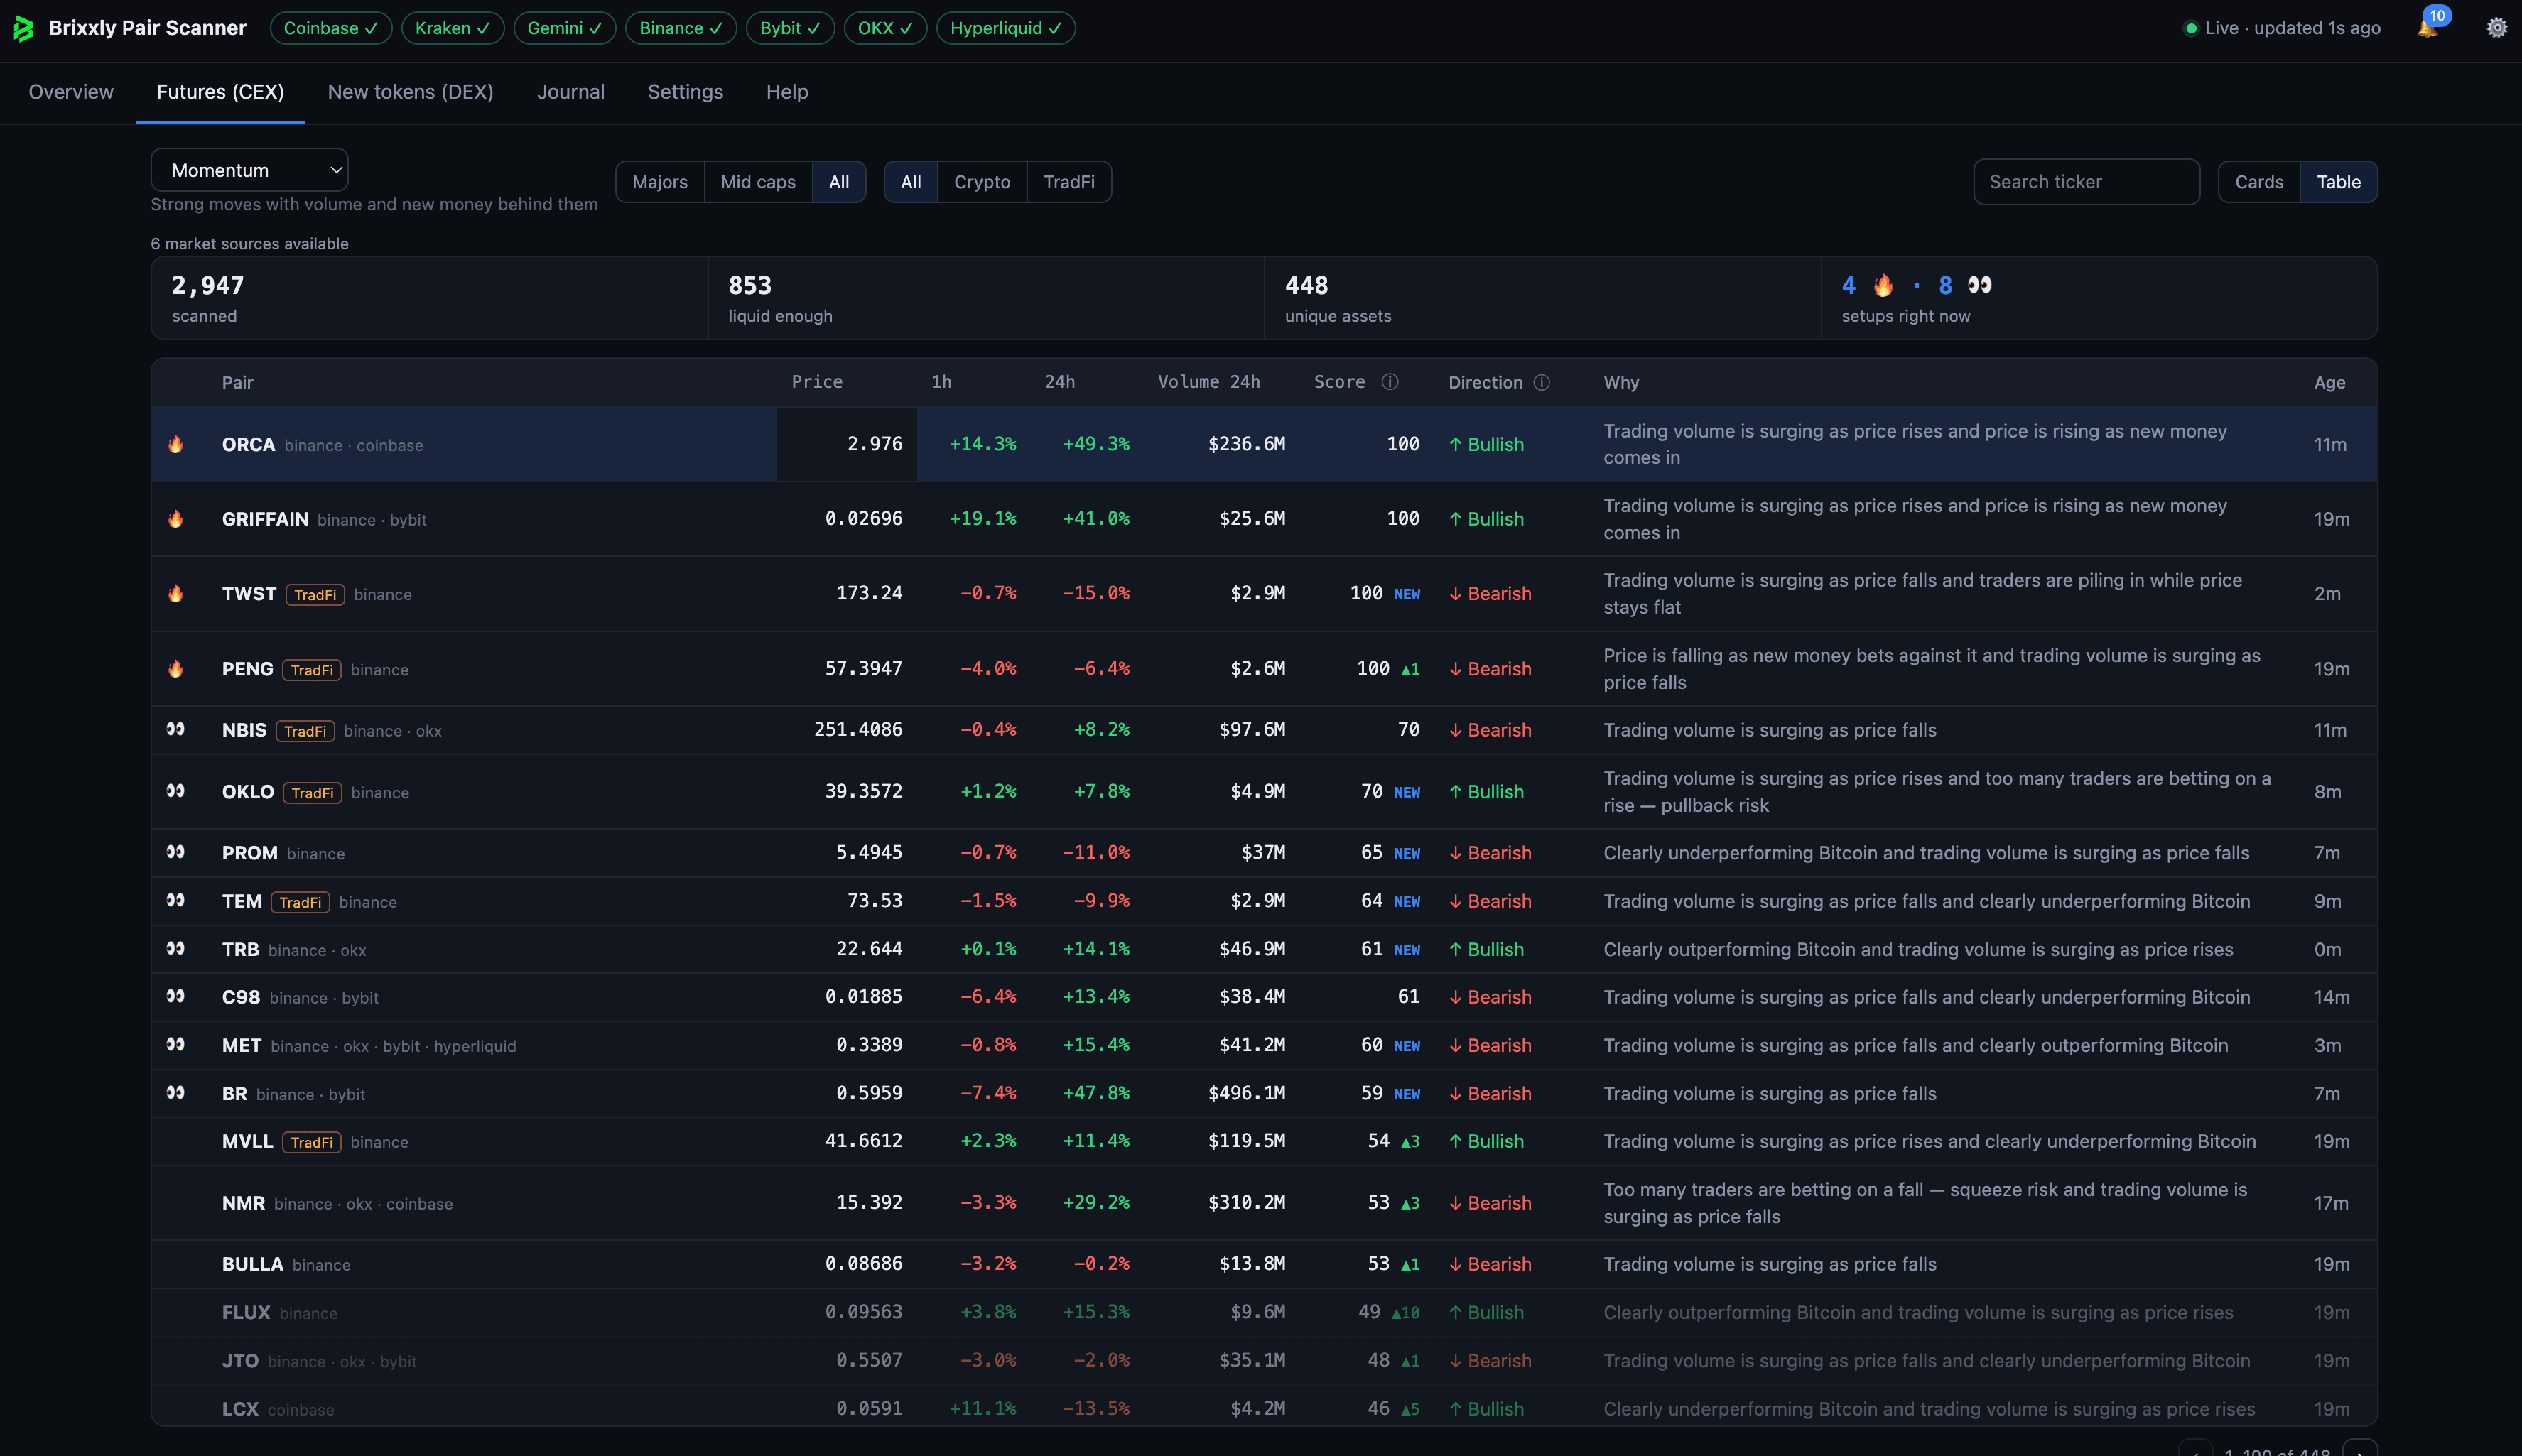Click the fire icon on the TWST row
The height and width of the screenshot is (1456, 2522).
176,594
